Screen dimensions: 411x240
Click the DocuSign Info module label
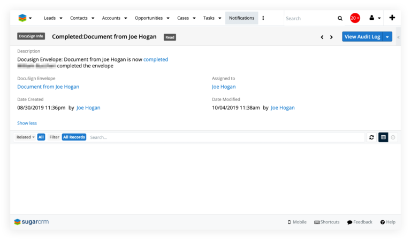click(31, 36)
